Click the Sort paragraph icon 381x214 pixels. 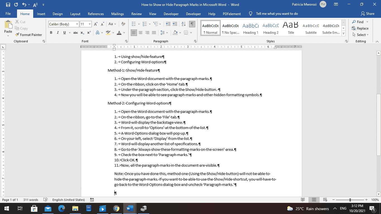(184, 24)
